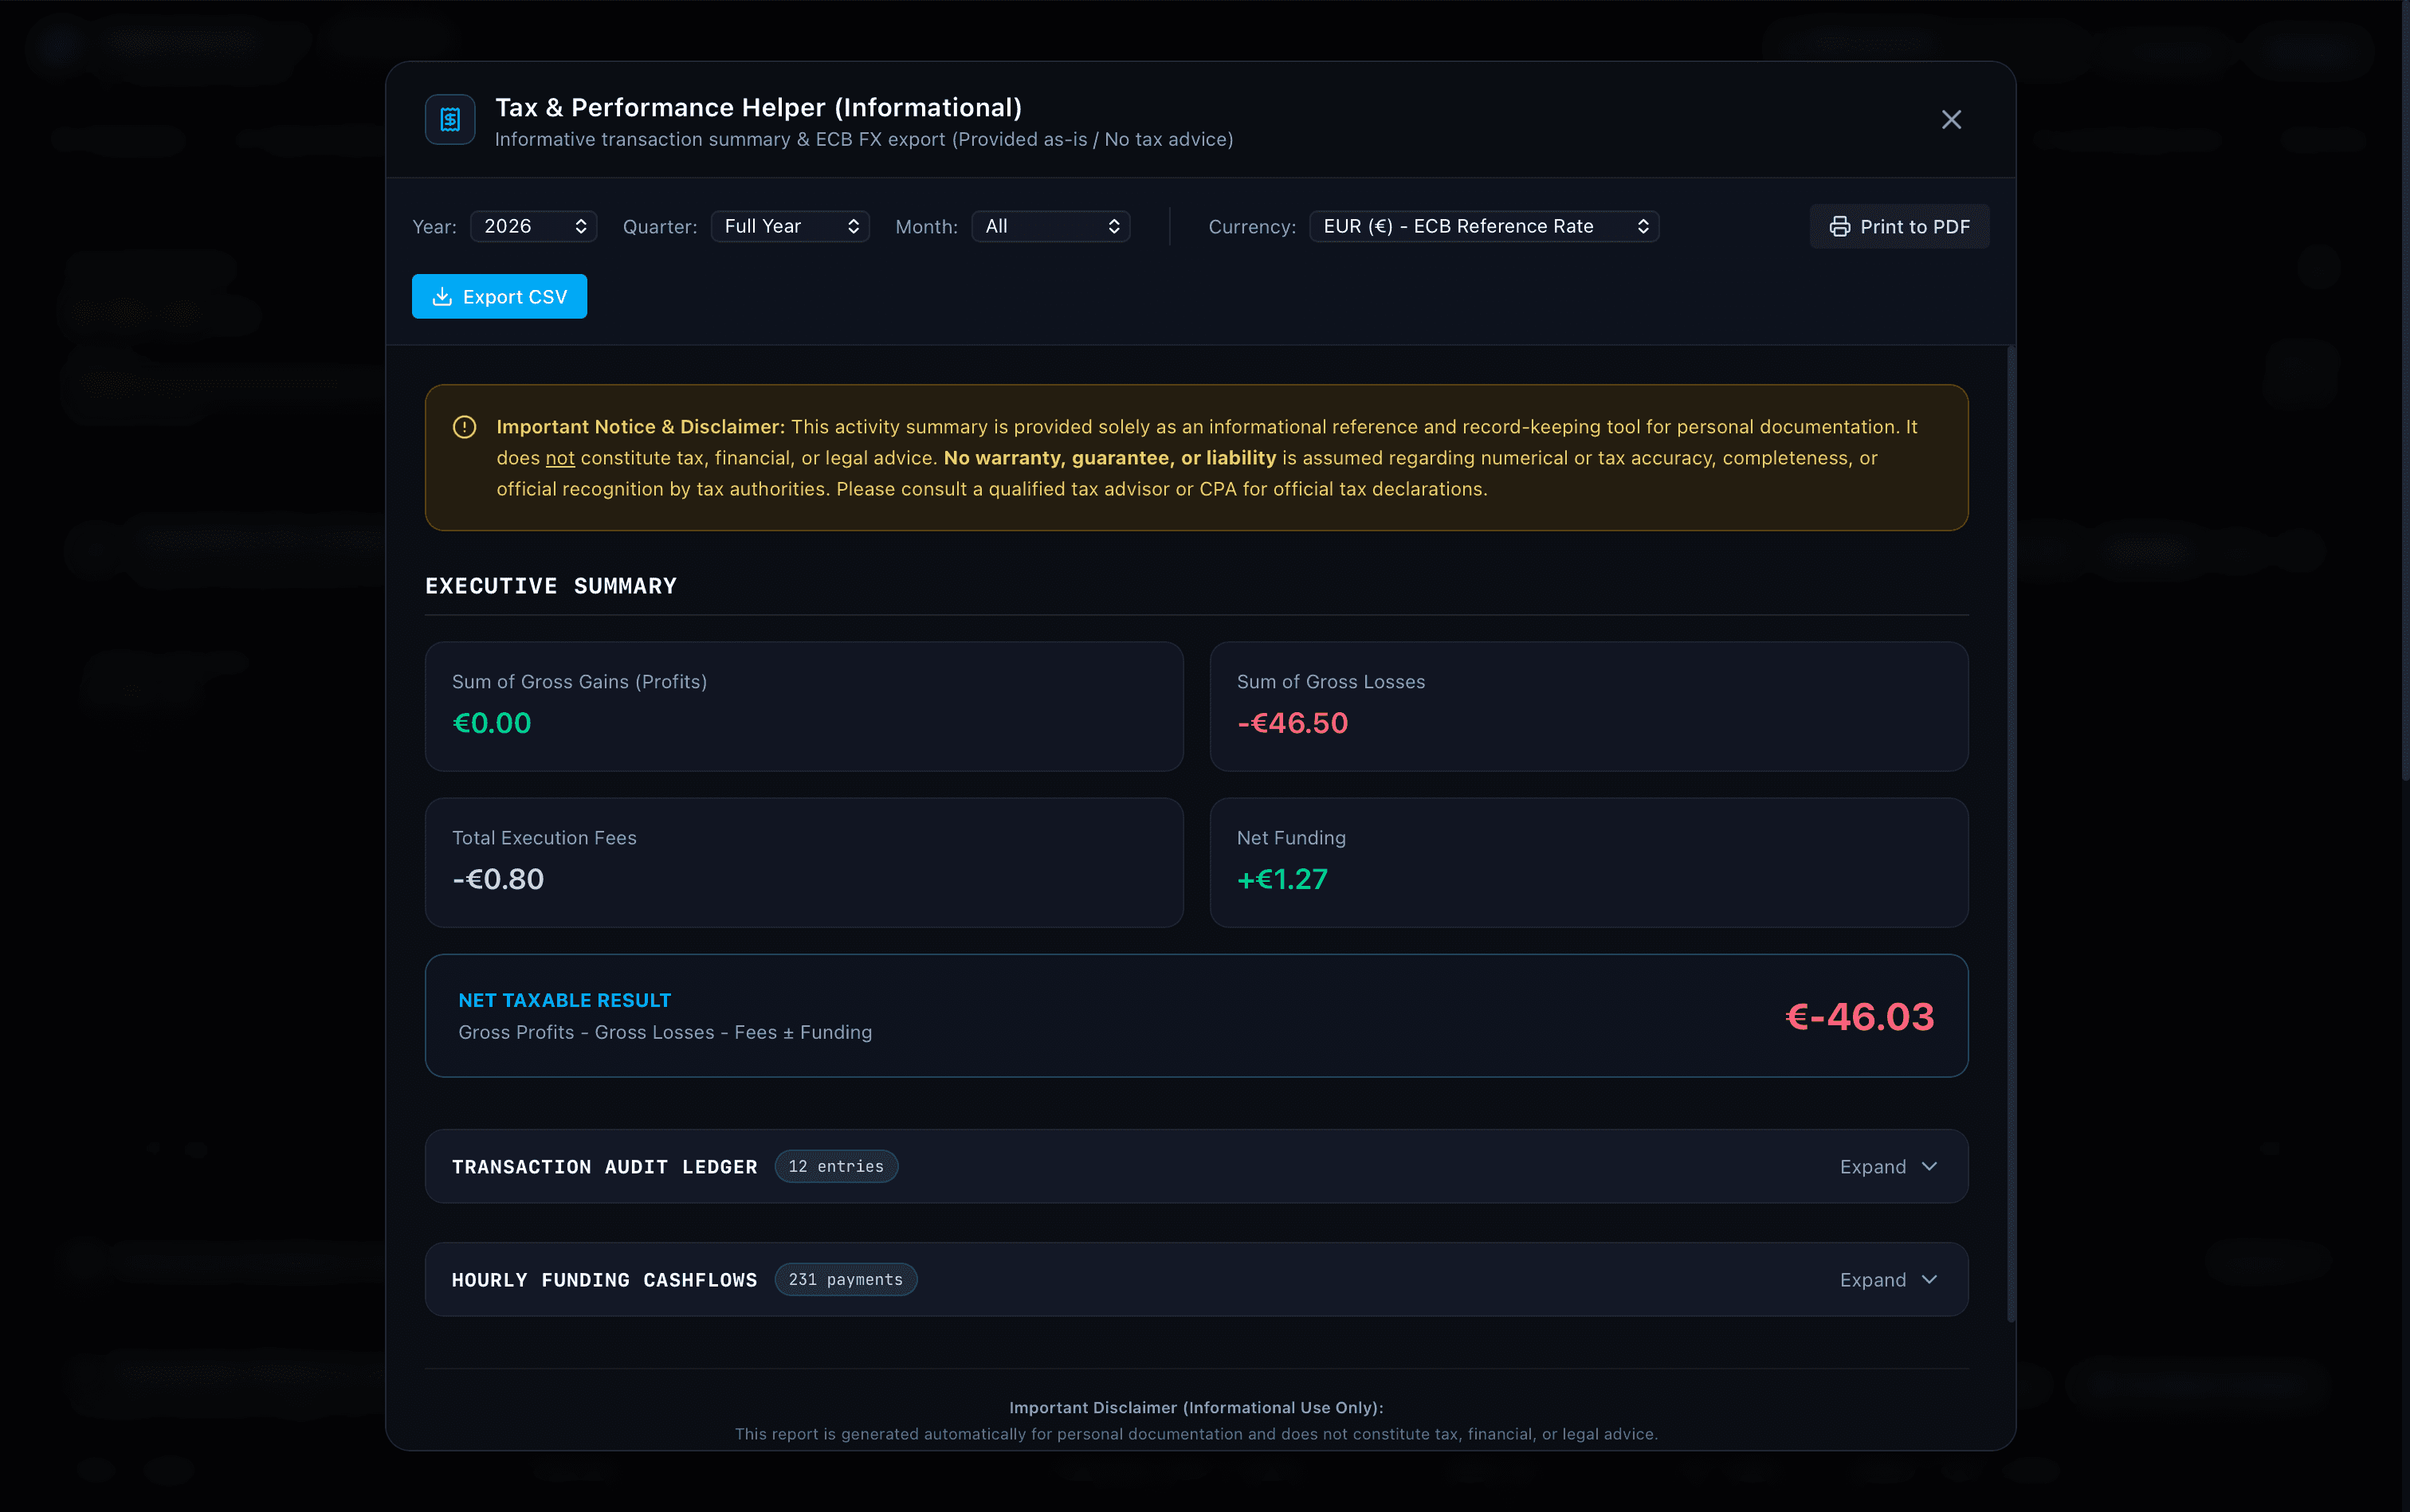2410x1512 pixels.
Task: Click the Export CSV button
Action: click(499, 297)
